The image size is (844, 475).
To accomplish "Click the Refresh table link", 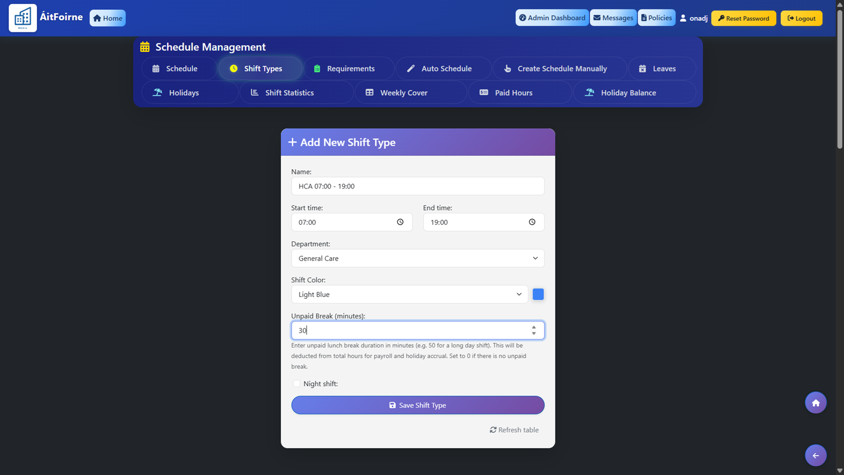I will pos(514,430).
